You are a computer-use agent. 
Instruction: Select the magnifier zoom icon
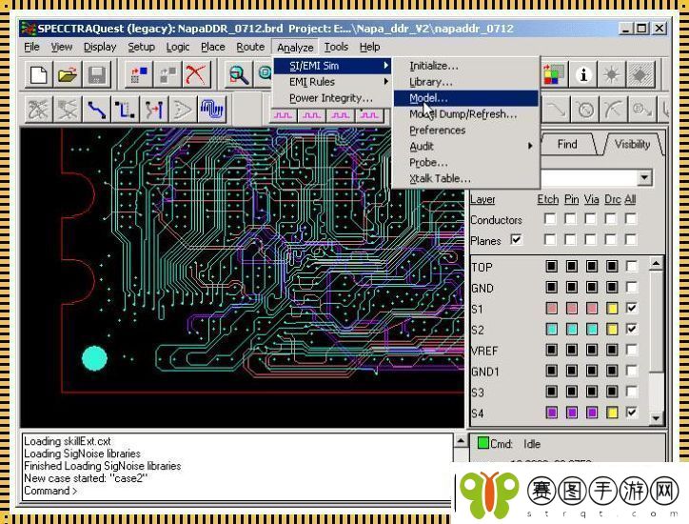click(x=238, y=74)
